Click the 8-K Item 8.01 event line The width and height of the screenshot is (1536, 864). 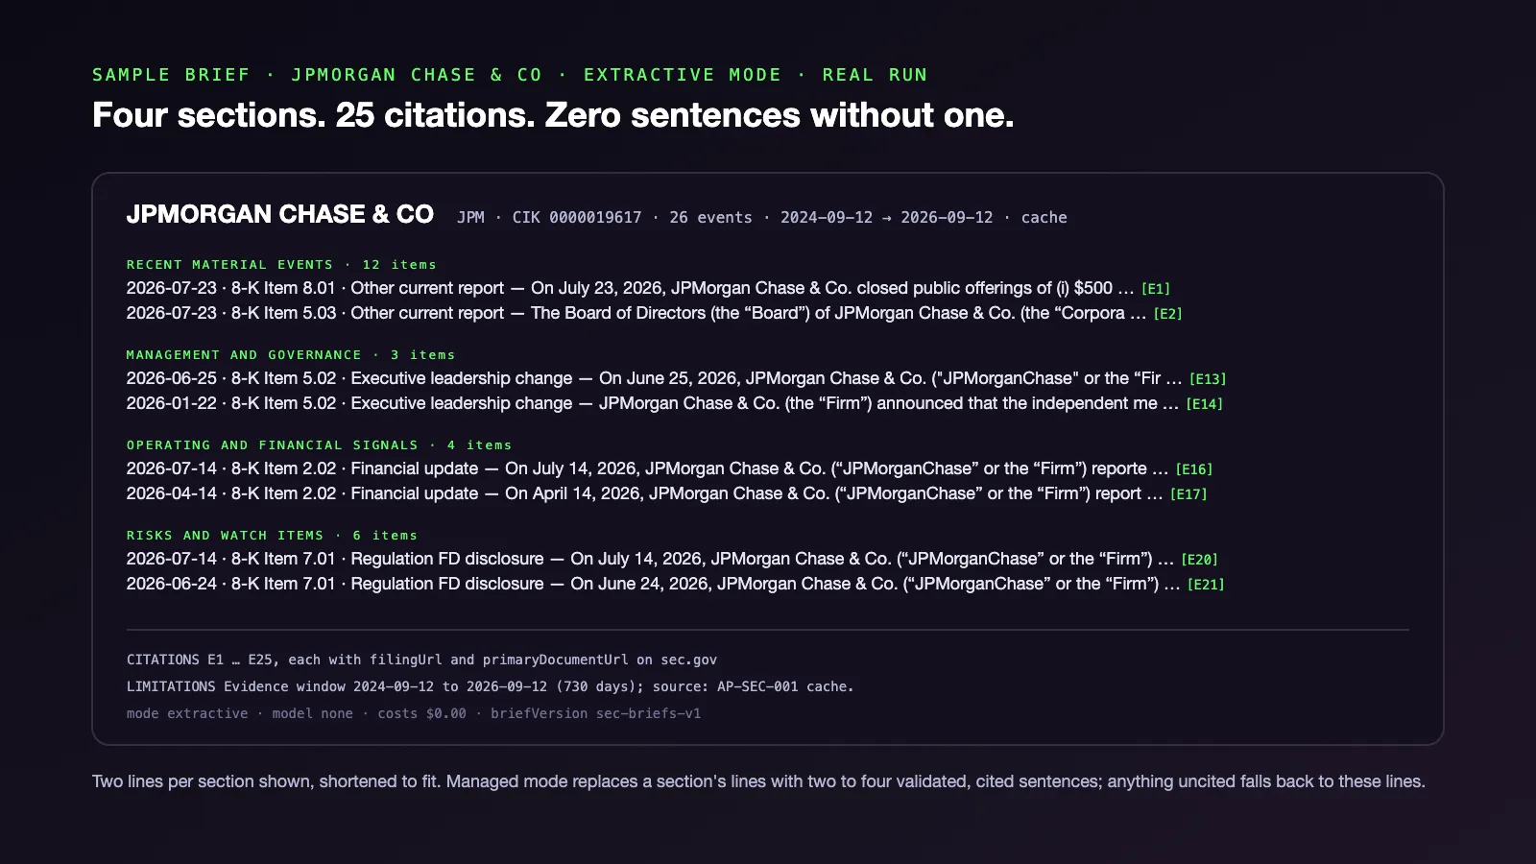click(x=648, y=288)
